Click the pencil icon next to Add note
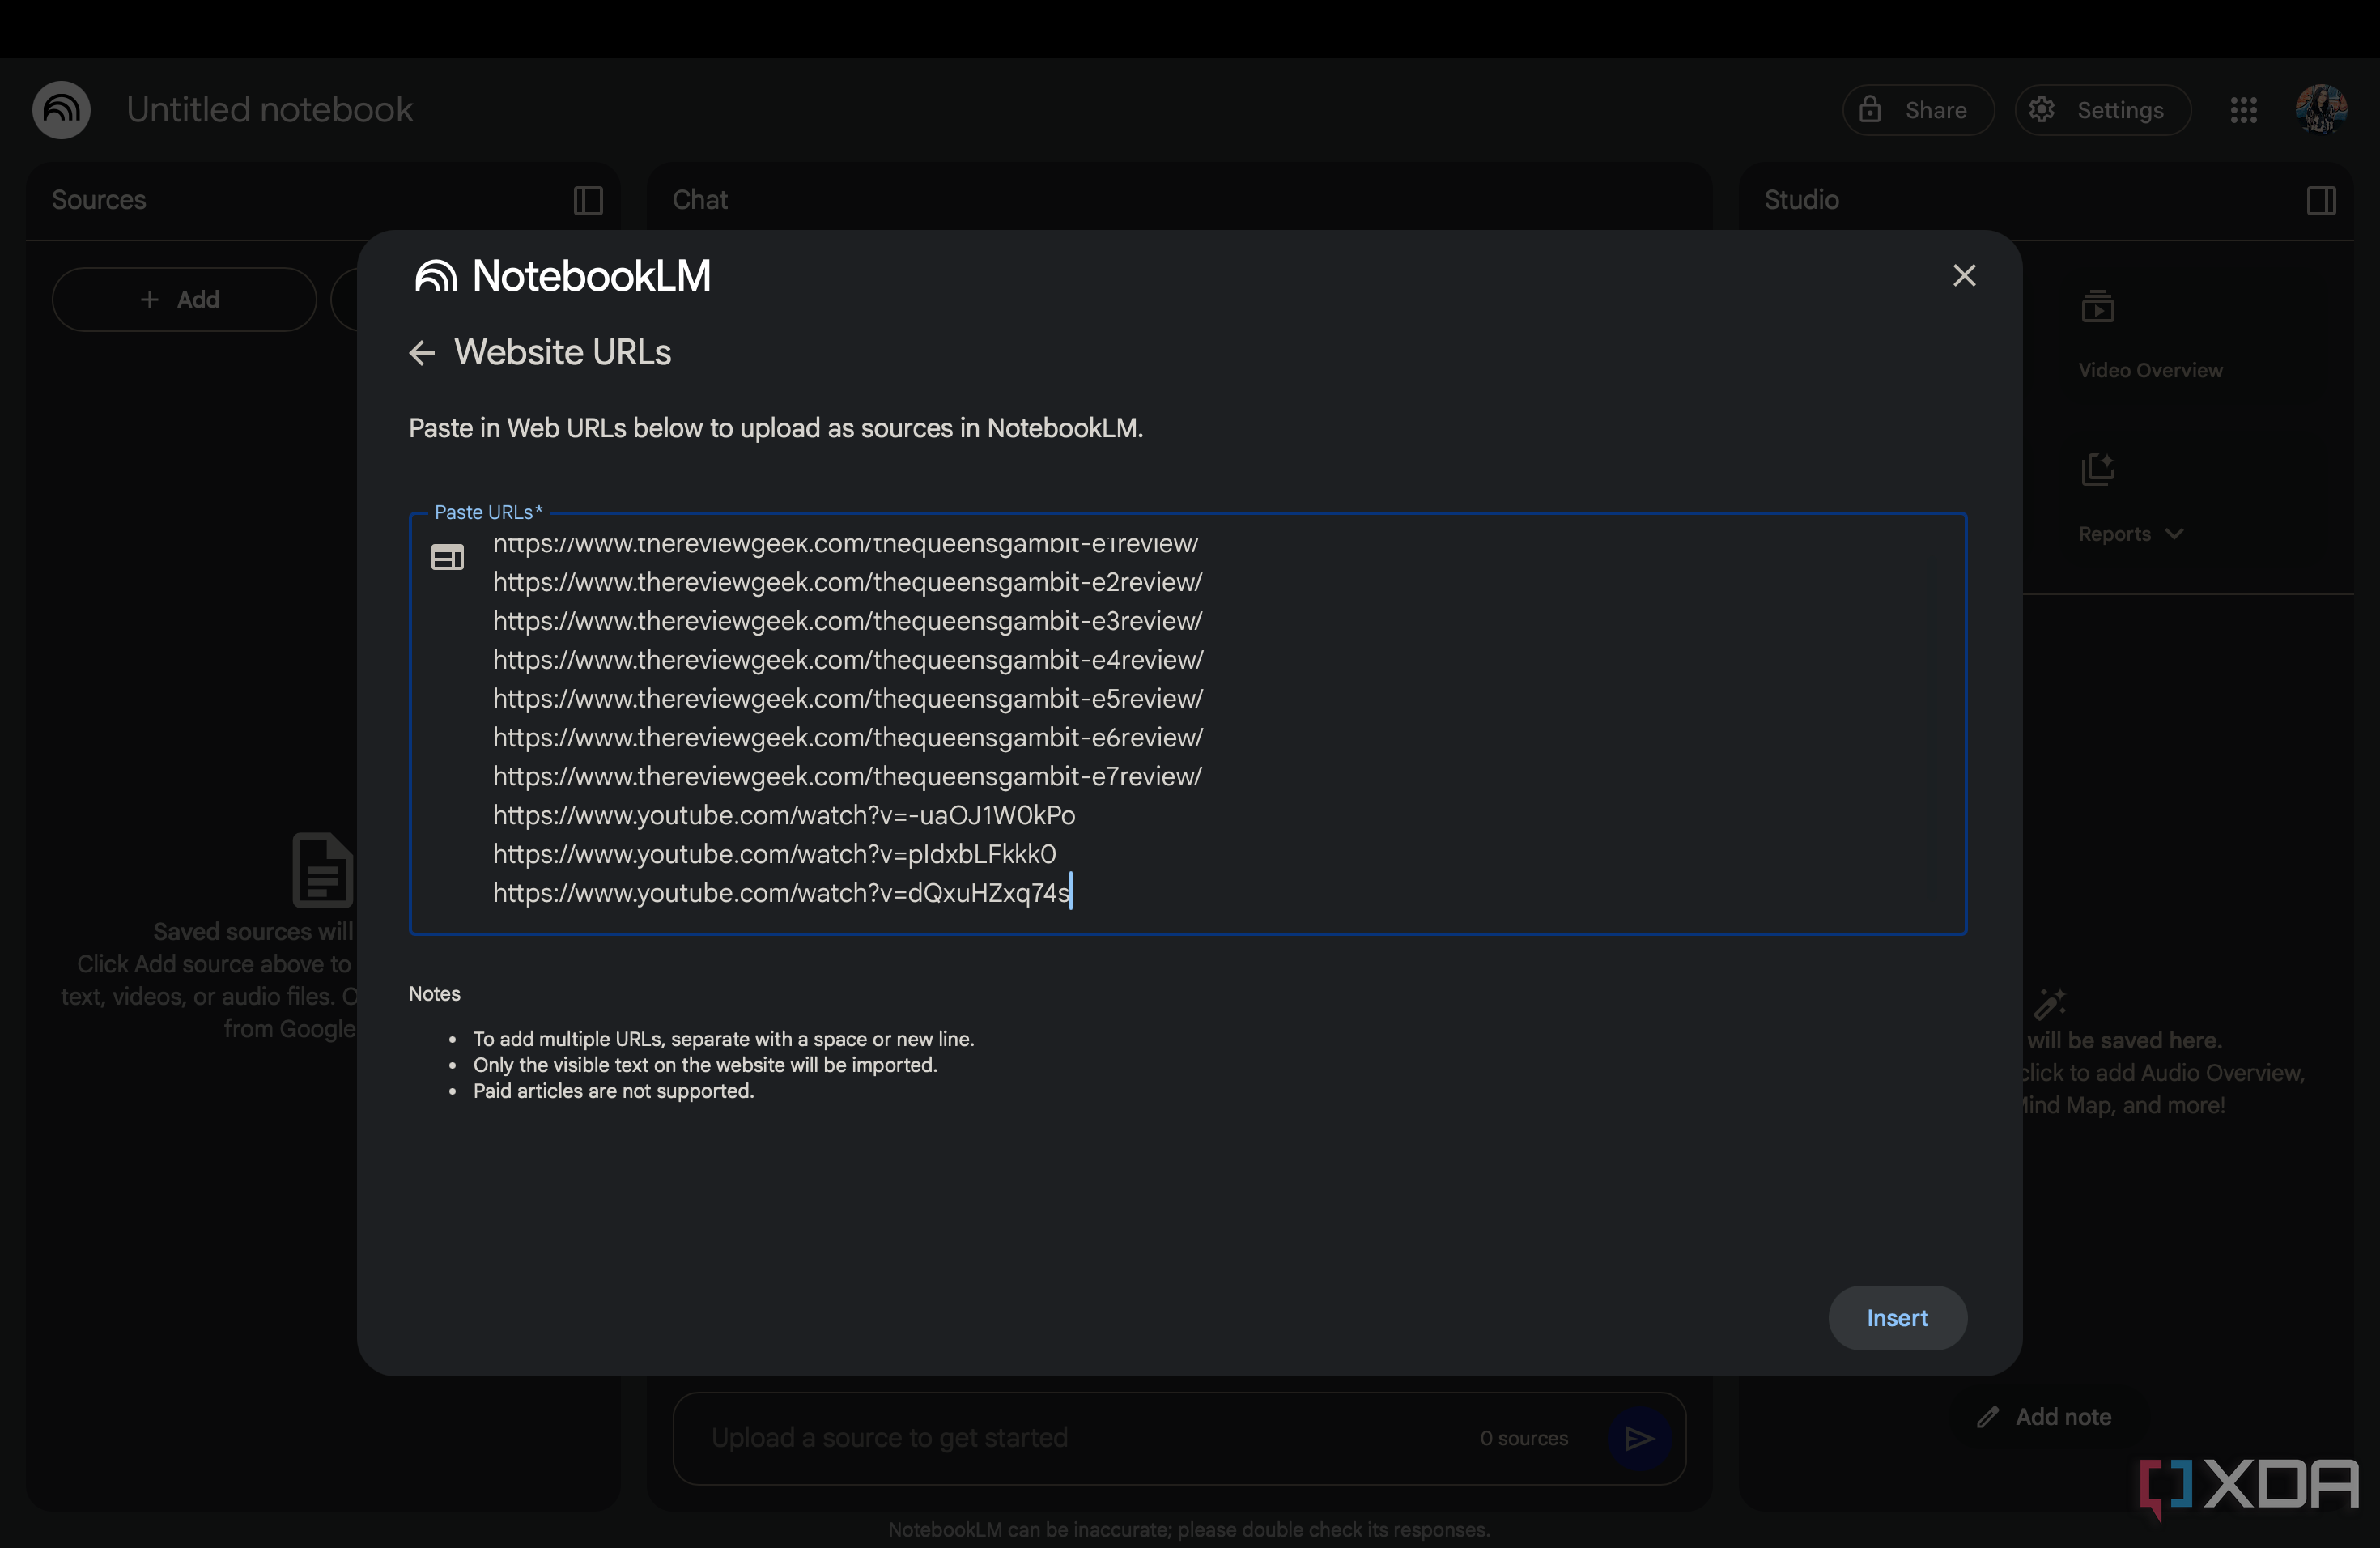The width and height of the screenshot is (2380, 1548). point(1987,1417)
